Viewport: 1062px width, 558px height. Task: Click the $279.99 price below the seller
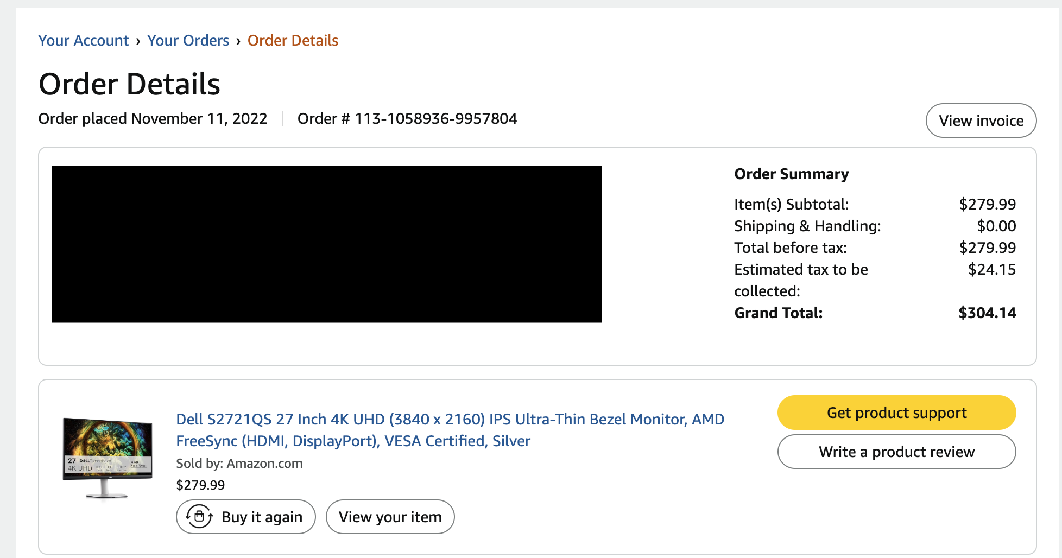point(200,485)
